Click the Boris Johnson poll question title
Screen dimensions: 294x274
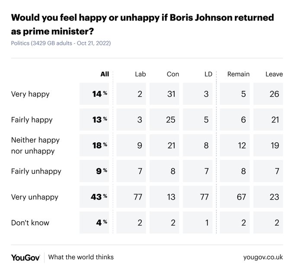click(x=142, y=25)
